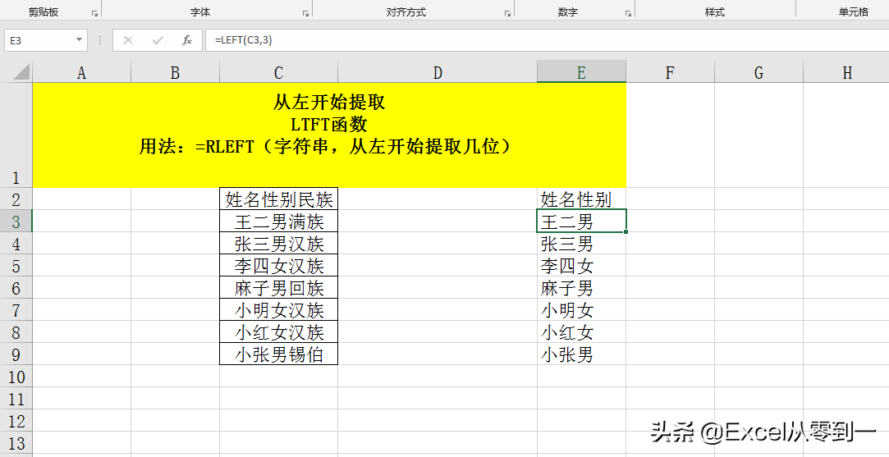Select row 12 header
Image resolution: width=889 pixels, height=457 pixels.
16,421
